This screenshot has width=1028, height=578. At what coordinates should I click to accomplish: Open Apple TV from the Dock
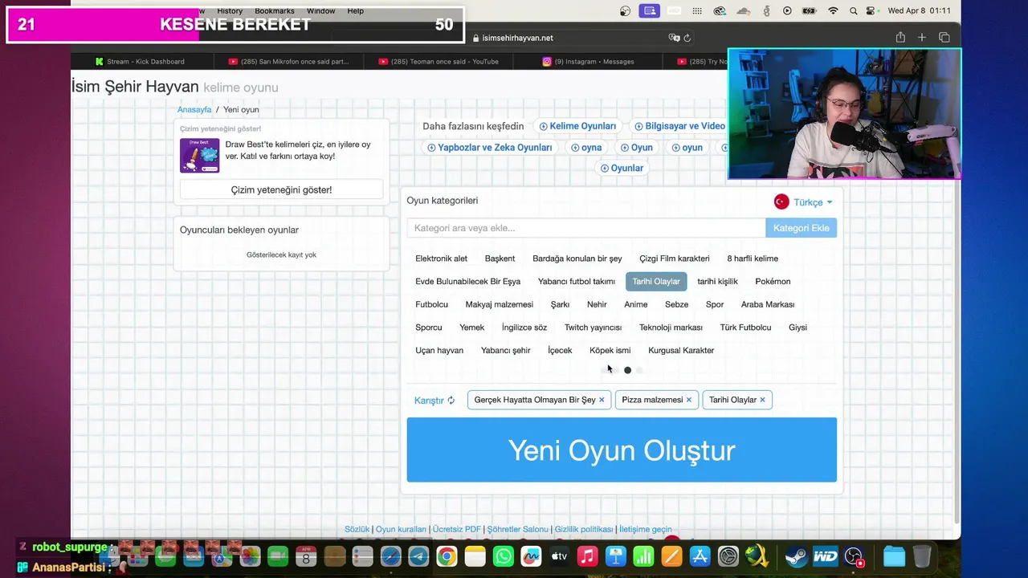pos(559,556)
